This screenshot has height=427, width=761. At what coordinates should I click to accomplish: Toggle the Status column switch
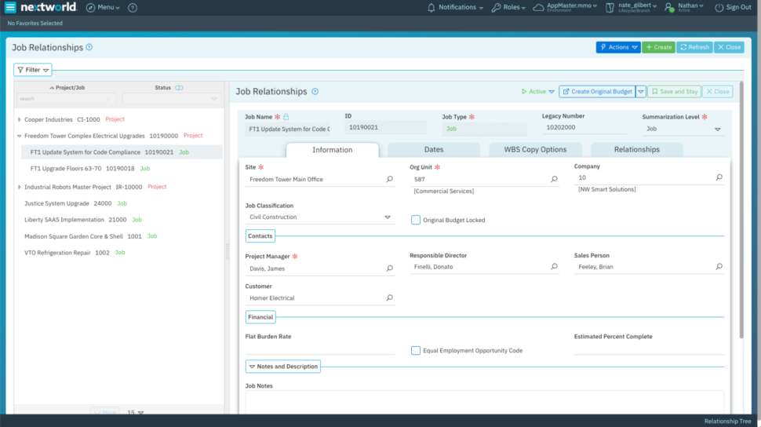coord(179,88)
